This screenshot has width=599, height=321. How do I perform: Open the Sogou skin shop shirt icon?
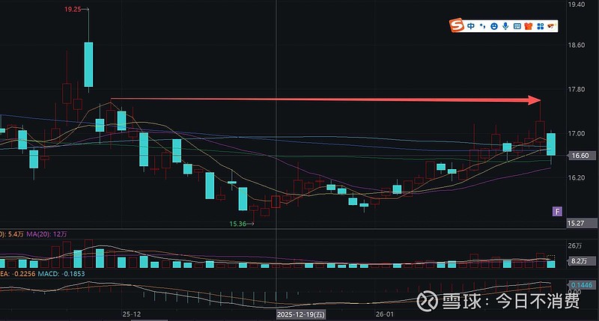(529, 26)
